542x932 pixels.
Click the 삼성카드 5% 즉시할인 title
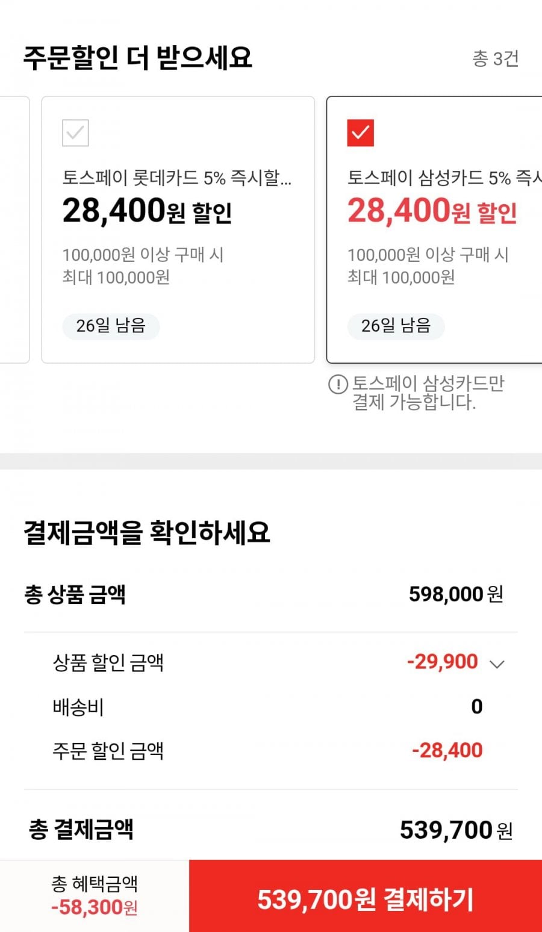444,178
